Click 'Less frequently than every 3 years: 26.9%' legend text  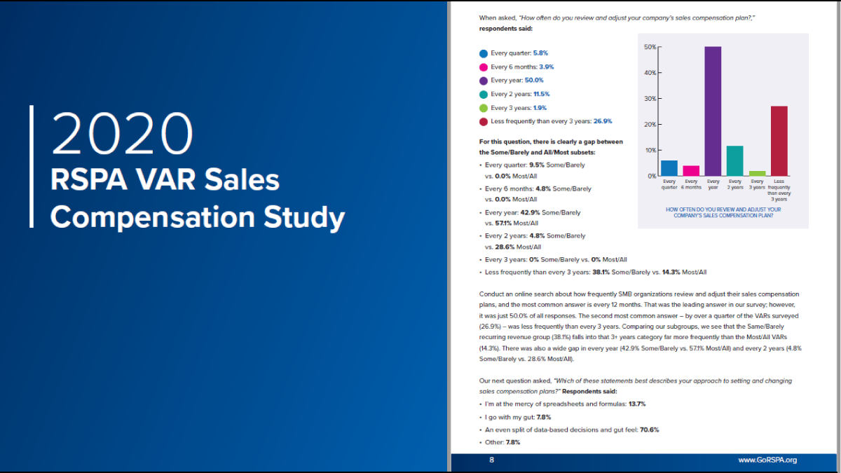click(552, 122)
